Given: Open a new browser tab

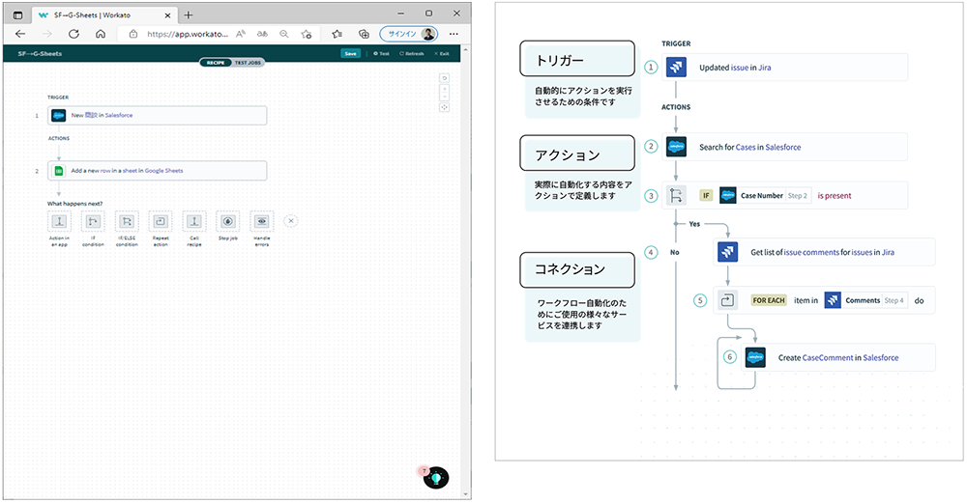Looking at the screenshot, I should [x=189, y=14].
